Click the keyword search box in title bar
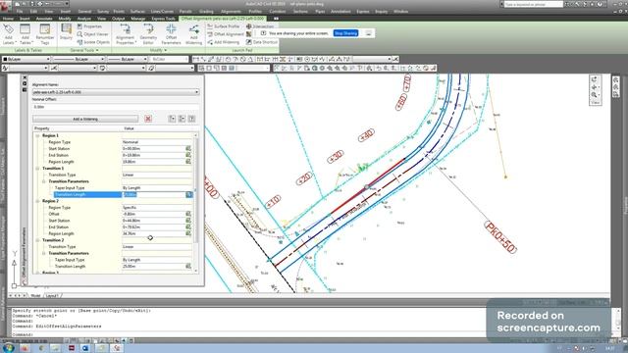Screen dimensions: 628x353 (x=533, y=4)
